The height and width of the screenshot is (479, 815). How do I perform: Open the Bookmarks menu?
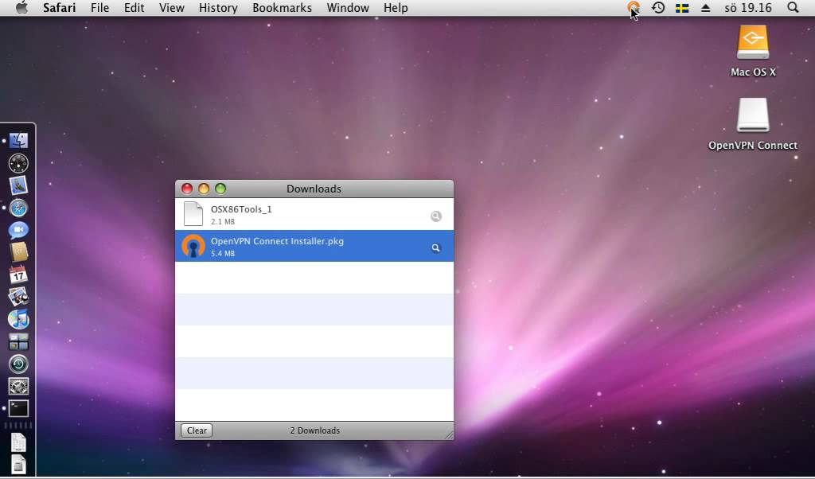[x=283, y=8]
